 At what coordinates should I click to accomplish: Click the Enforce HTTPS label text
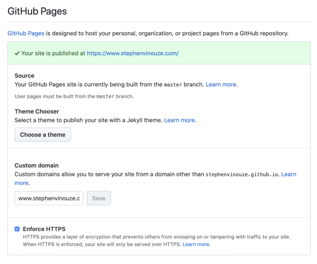click(44, 229)
